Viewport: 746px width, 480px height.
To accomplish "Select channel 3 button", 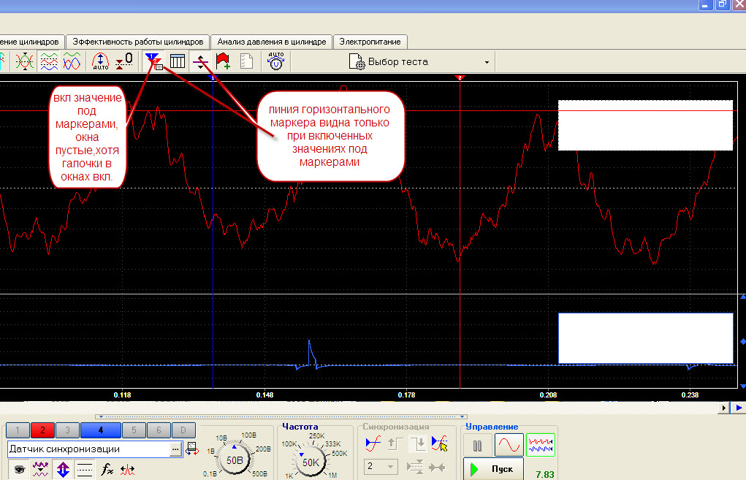I will tap(67, 430).
